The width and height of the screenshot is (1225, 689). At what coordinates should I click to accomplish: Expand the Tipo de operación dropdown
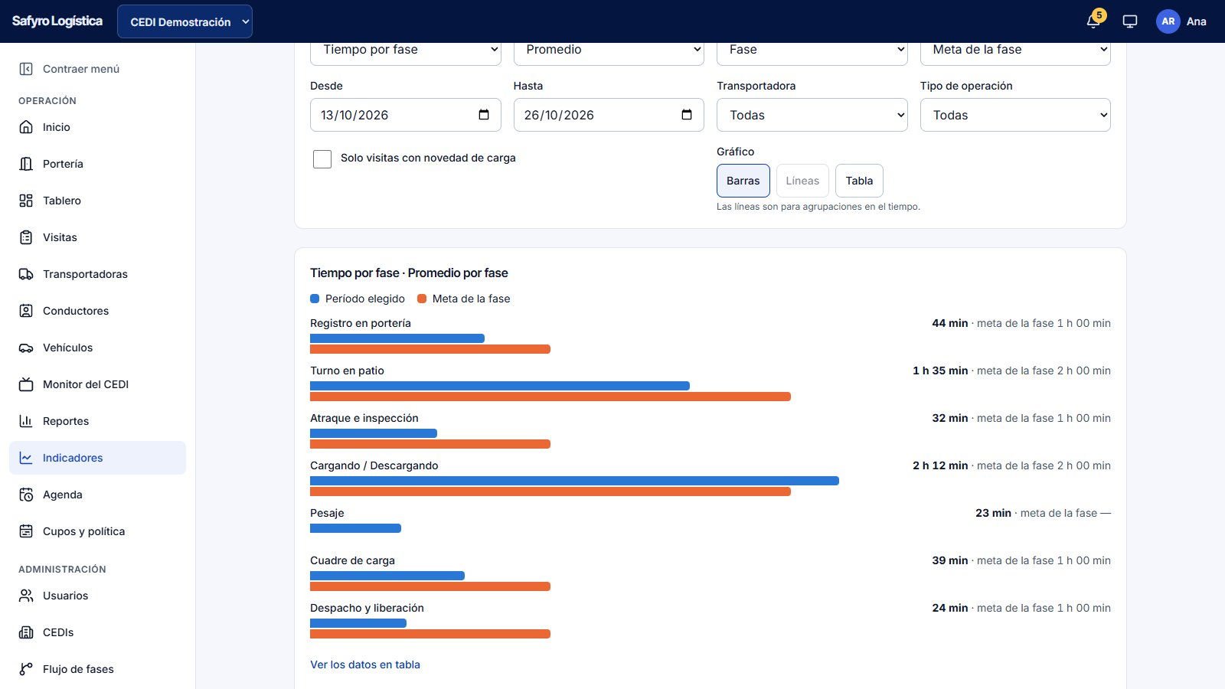pos(1015,115)
